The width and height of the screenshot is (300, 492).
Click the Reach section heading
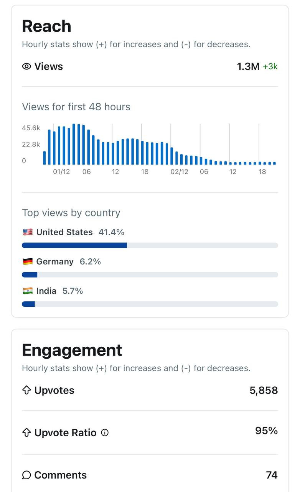click(x=46, y=26)
